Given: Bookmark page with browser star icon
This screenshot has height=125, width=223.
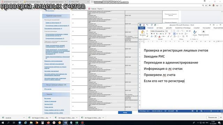Looking at the screenshot, I should click(x=206, y=6).
